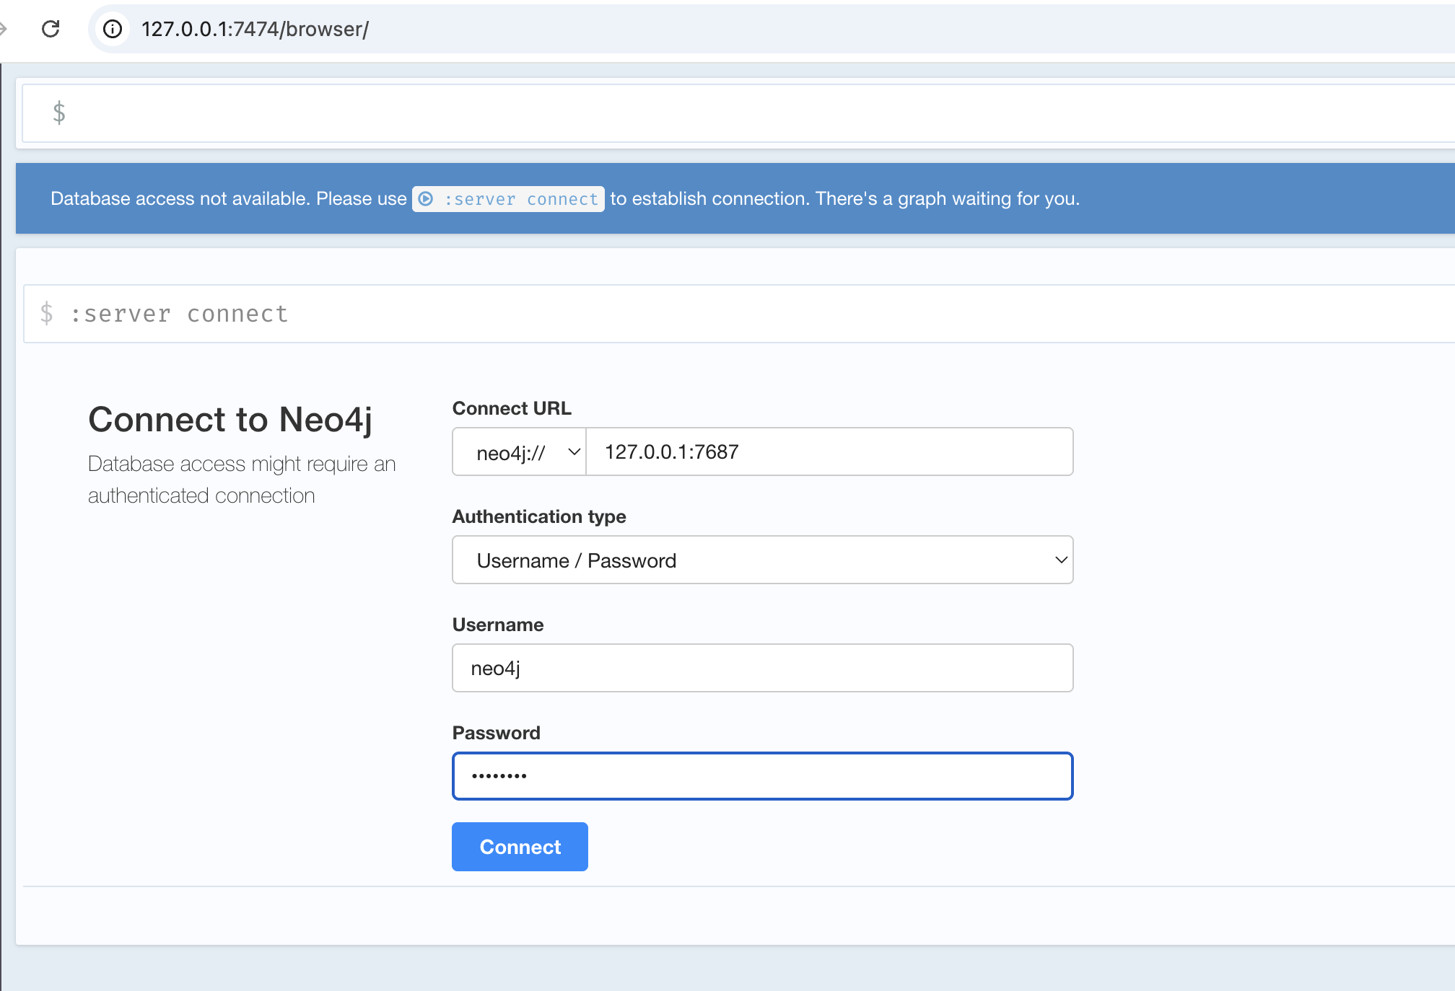Click the dollar prompt in the empty command line

coord(60,113)
